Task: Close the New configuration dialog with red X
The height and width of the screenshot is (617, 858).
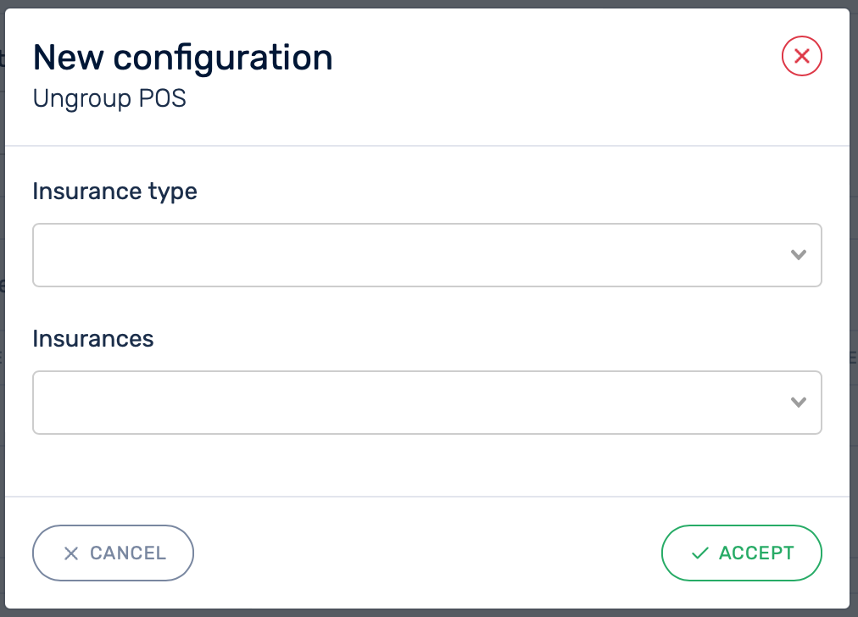Action: click(x=801, y=57)
